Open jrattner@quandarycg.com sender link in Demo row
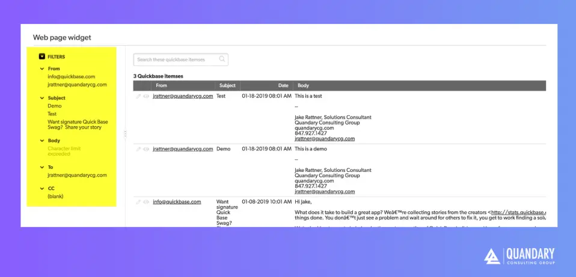The image size is (576, 277). [183, 149]
